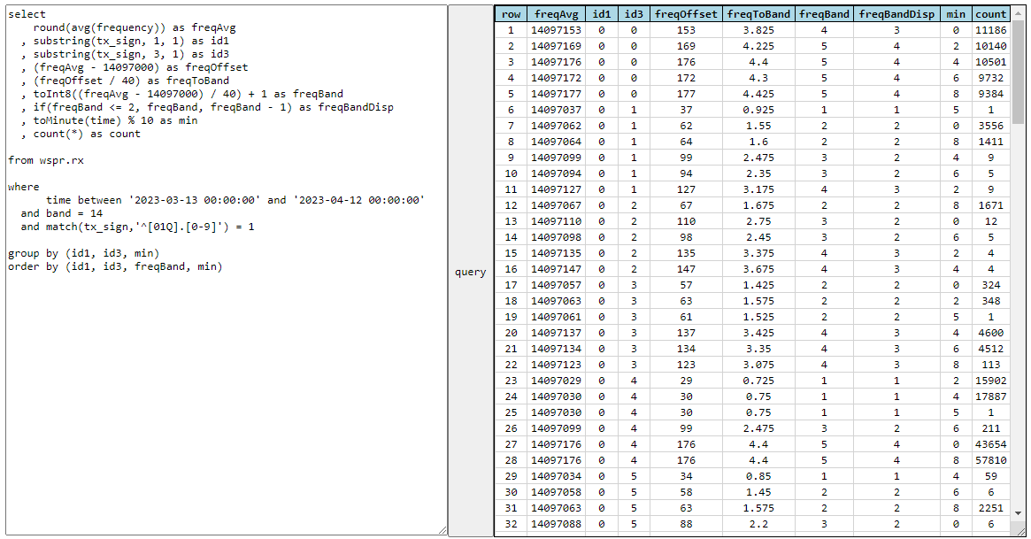The height and width of the screenshot is (539, 1031).
Task: Click the 'from wspr.rx' line in the query
Action: click(x=42, y=160)
